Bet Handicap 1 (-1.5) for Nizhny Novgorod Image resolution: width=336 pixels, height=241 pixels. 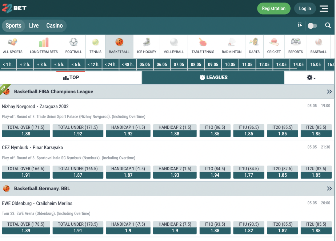(x=128, y=131)
